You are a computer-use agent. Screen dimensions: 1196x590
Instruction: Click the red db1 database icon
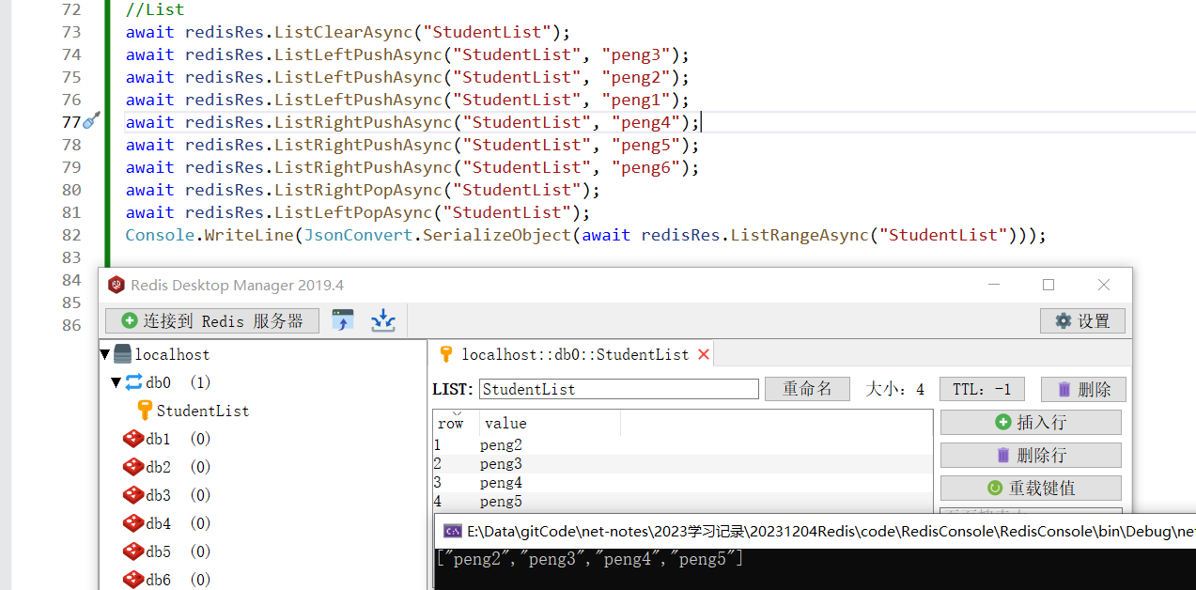(x=133, y=439)
